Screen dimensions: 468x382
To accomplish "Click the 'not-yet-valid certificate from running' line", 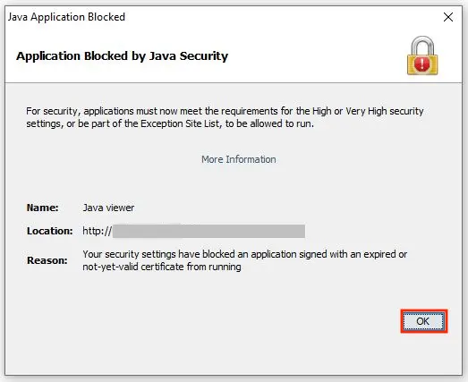I will click(162, 267).
